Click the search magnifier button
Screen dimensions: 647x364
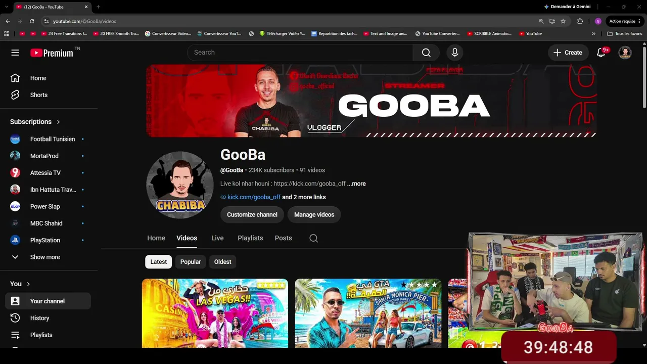[426, 53]
